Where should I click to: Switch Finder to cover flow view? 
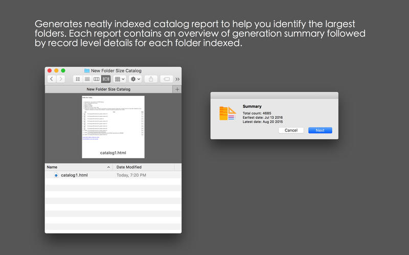[106, 79]
